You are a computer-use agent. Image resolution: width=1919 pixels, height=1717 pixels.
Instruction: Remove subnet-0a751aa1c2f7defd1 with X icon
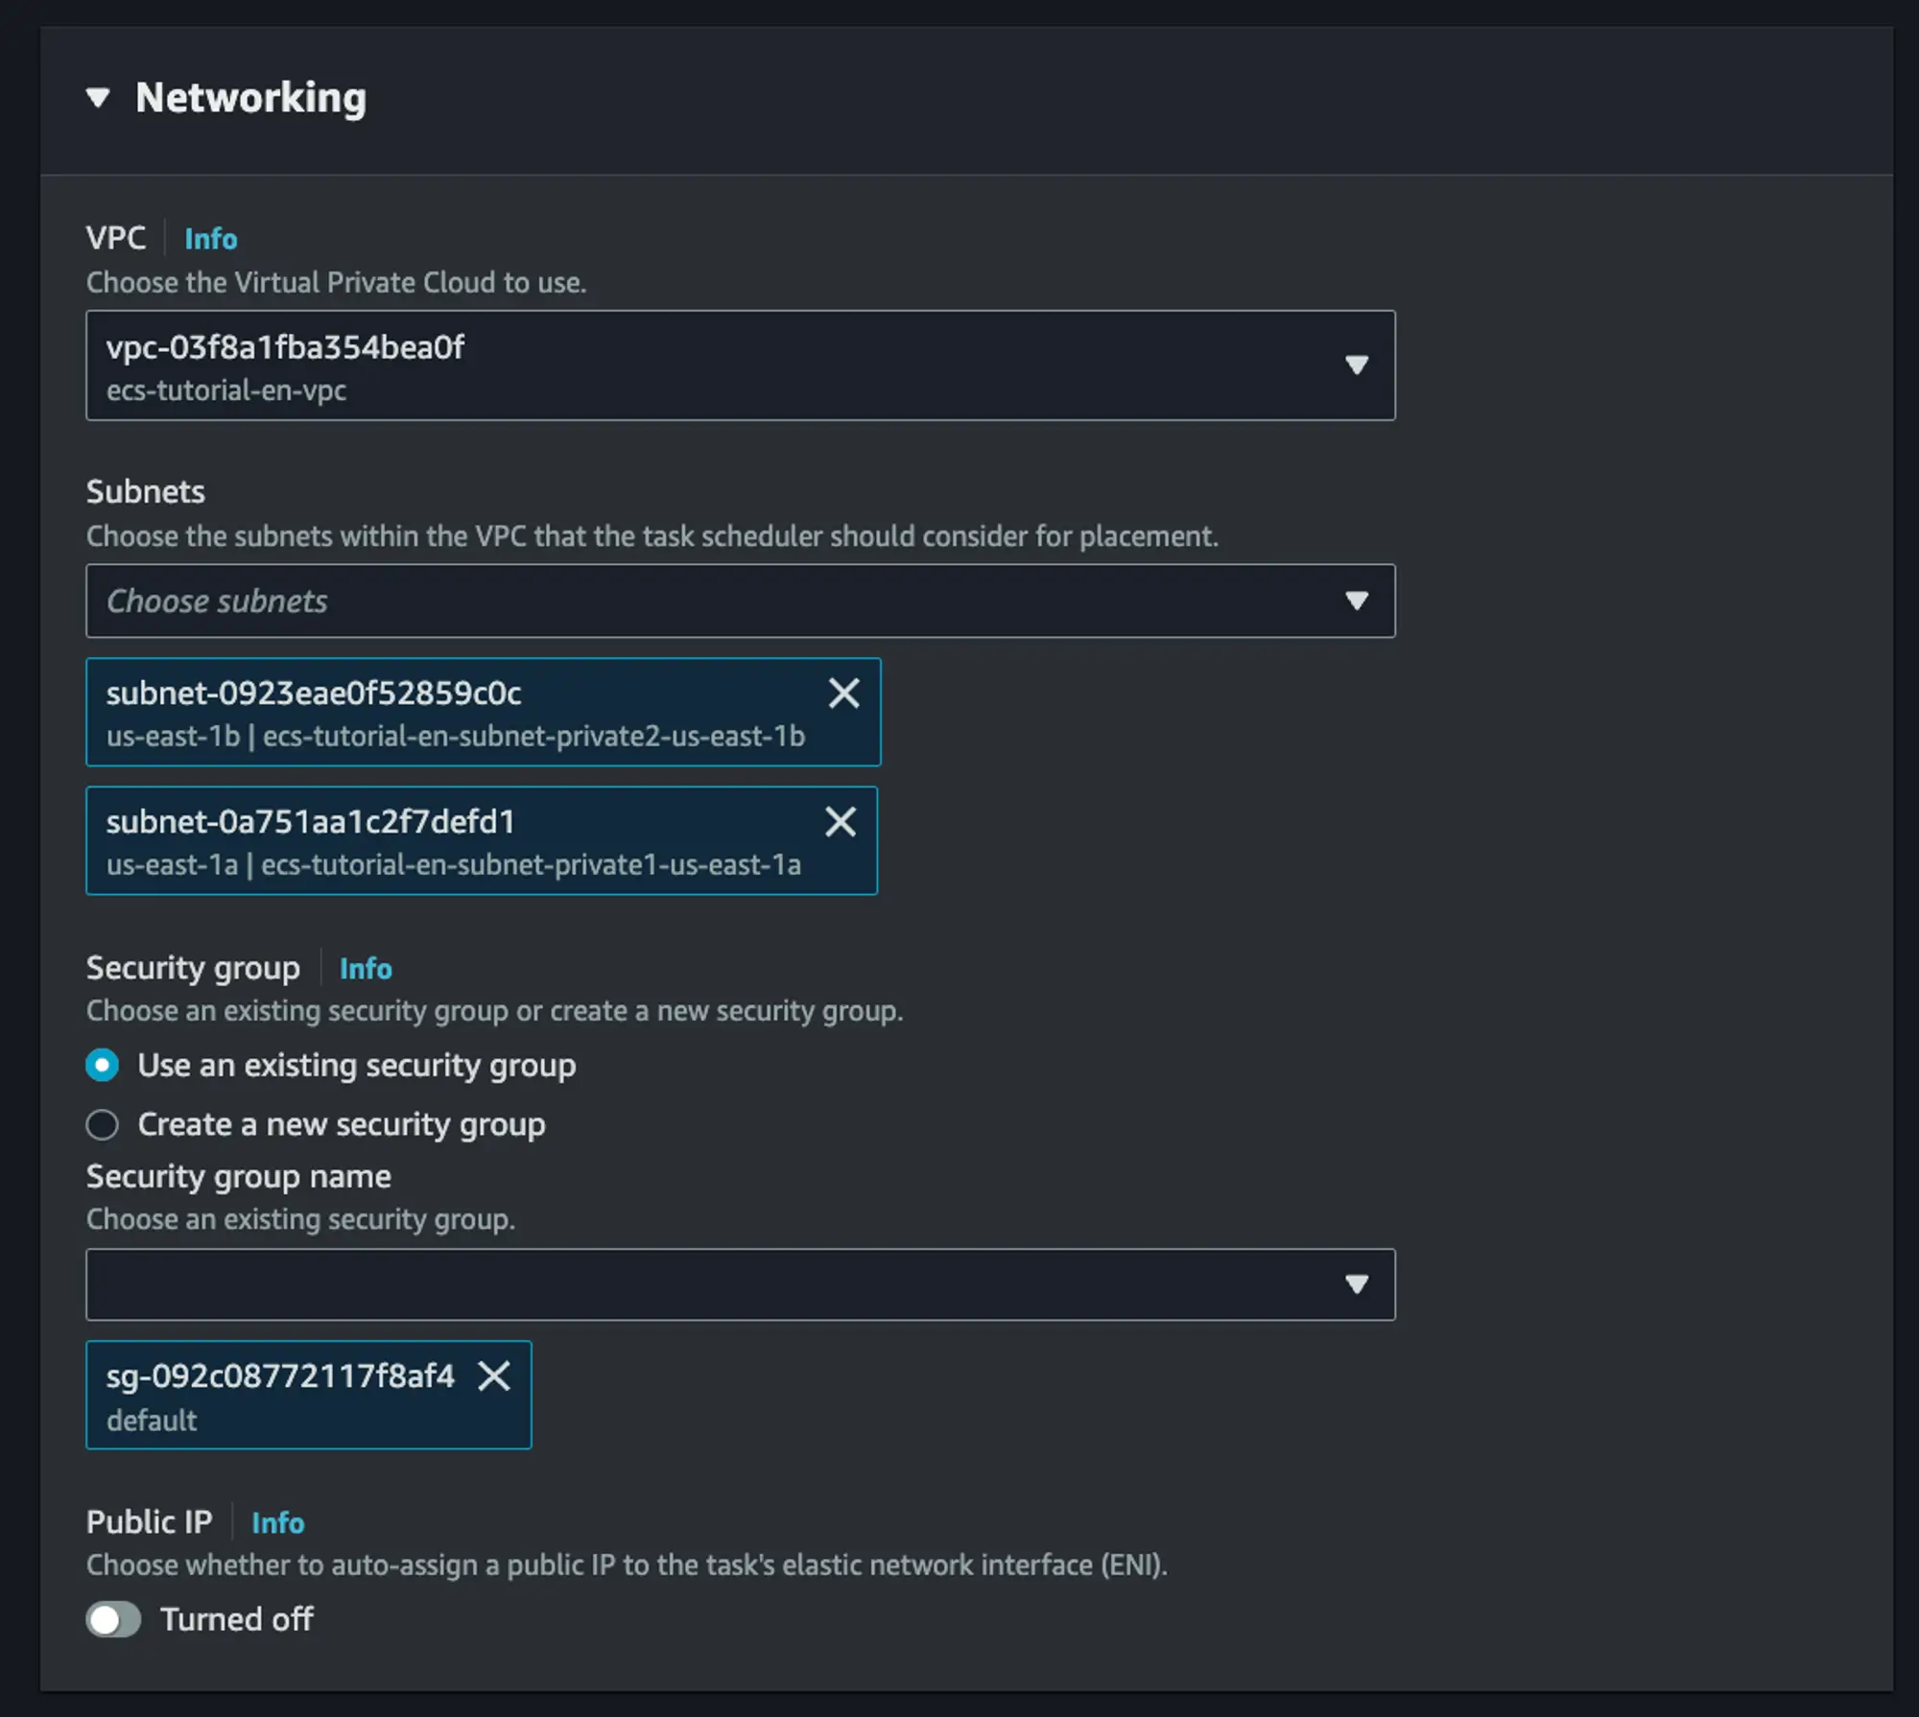(841, 821)
